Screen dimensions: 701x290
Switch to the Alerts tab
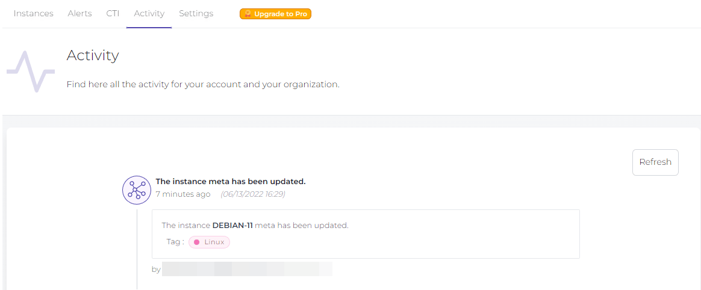[x=79, y=13]
